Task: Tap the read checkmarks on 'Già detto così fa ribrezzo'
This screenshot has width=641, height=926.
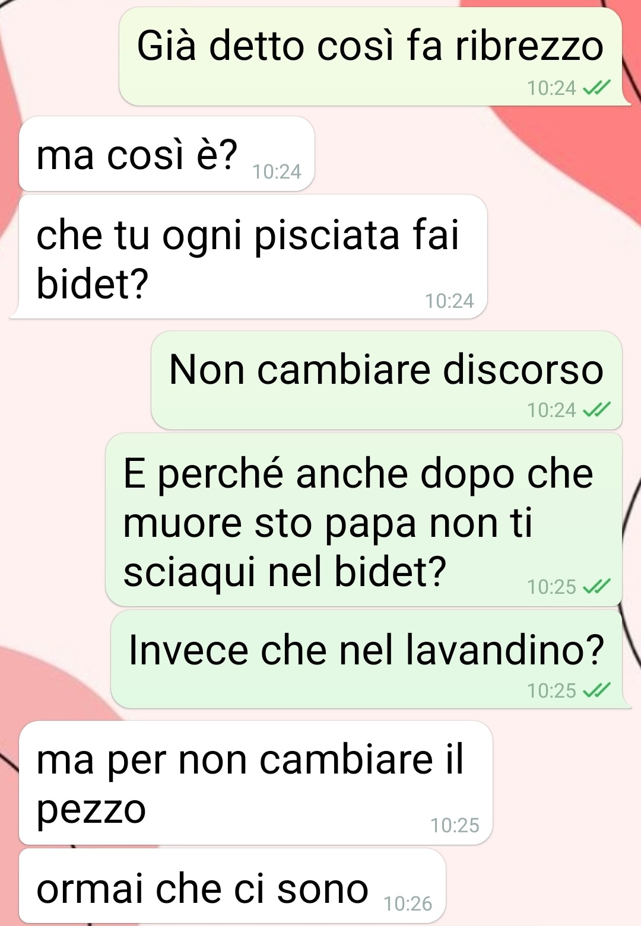Action: pos(596,88)
